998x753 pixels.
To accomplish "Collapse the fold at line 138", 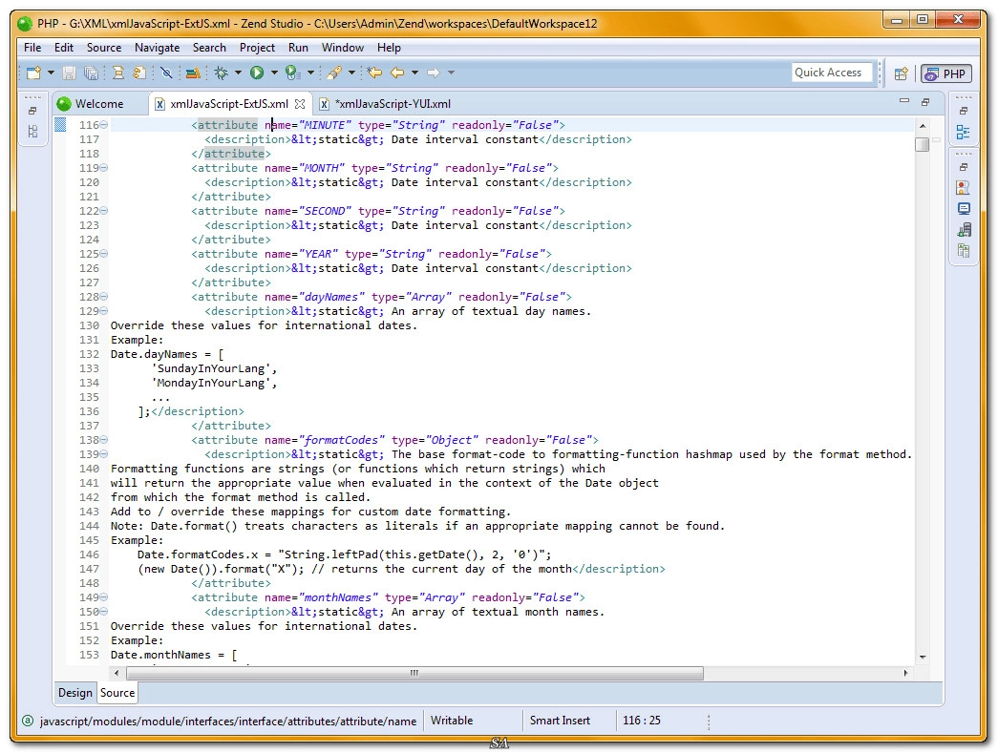I will coord(104,439).
